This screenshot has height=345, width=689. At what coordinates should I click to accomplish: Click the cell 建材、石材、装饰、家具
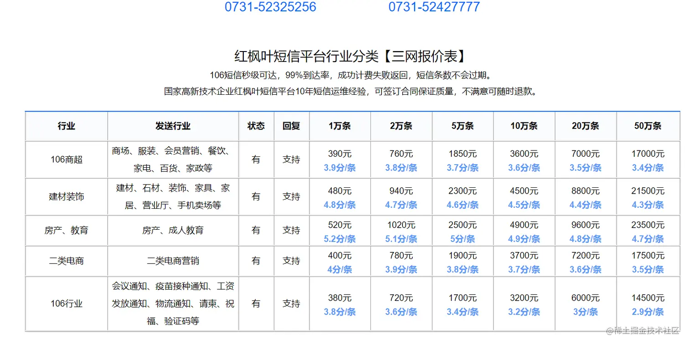[173, 197]
